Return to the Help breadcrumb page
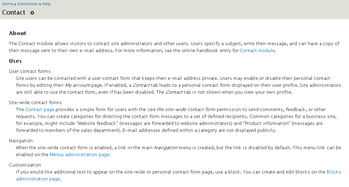The height and width of the screenshot is (187, 349). [47, 4]
